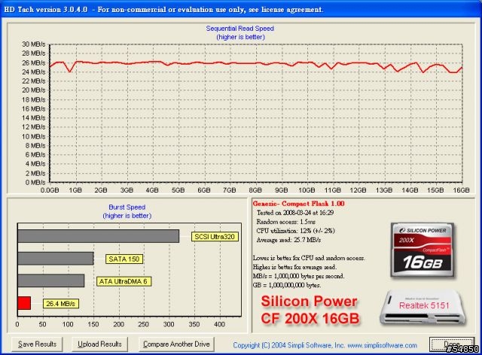Viewport: 482px width, 355px height.
Task: Click the gray SATA 150 bar
Action: tap(56, 259)
